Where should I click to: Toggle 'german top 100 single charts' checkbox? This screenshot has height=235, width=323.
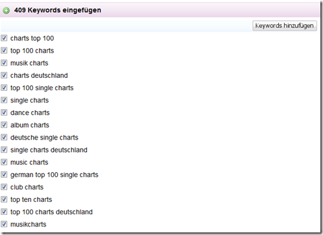pos(4,175)
